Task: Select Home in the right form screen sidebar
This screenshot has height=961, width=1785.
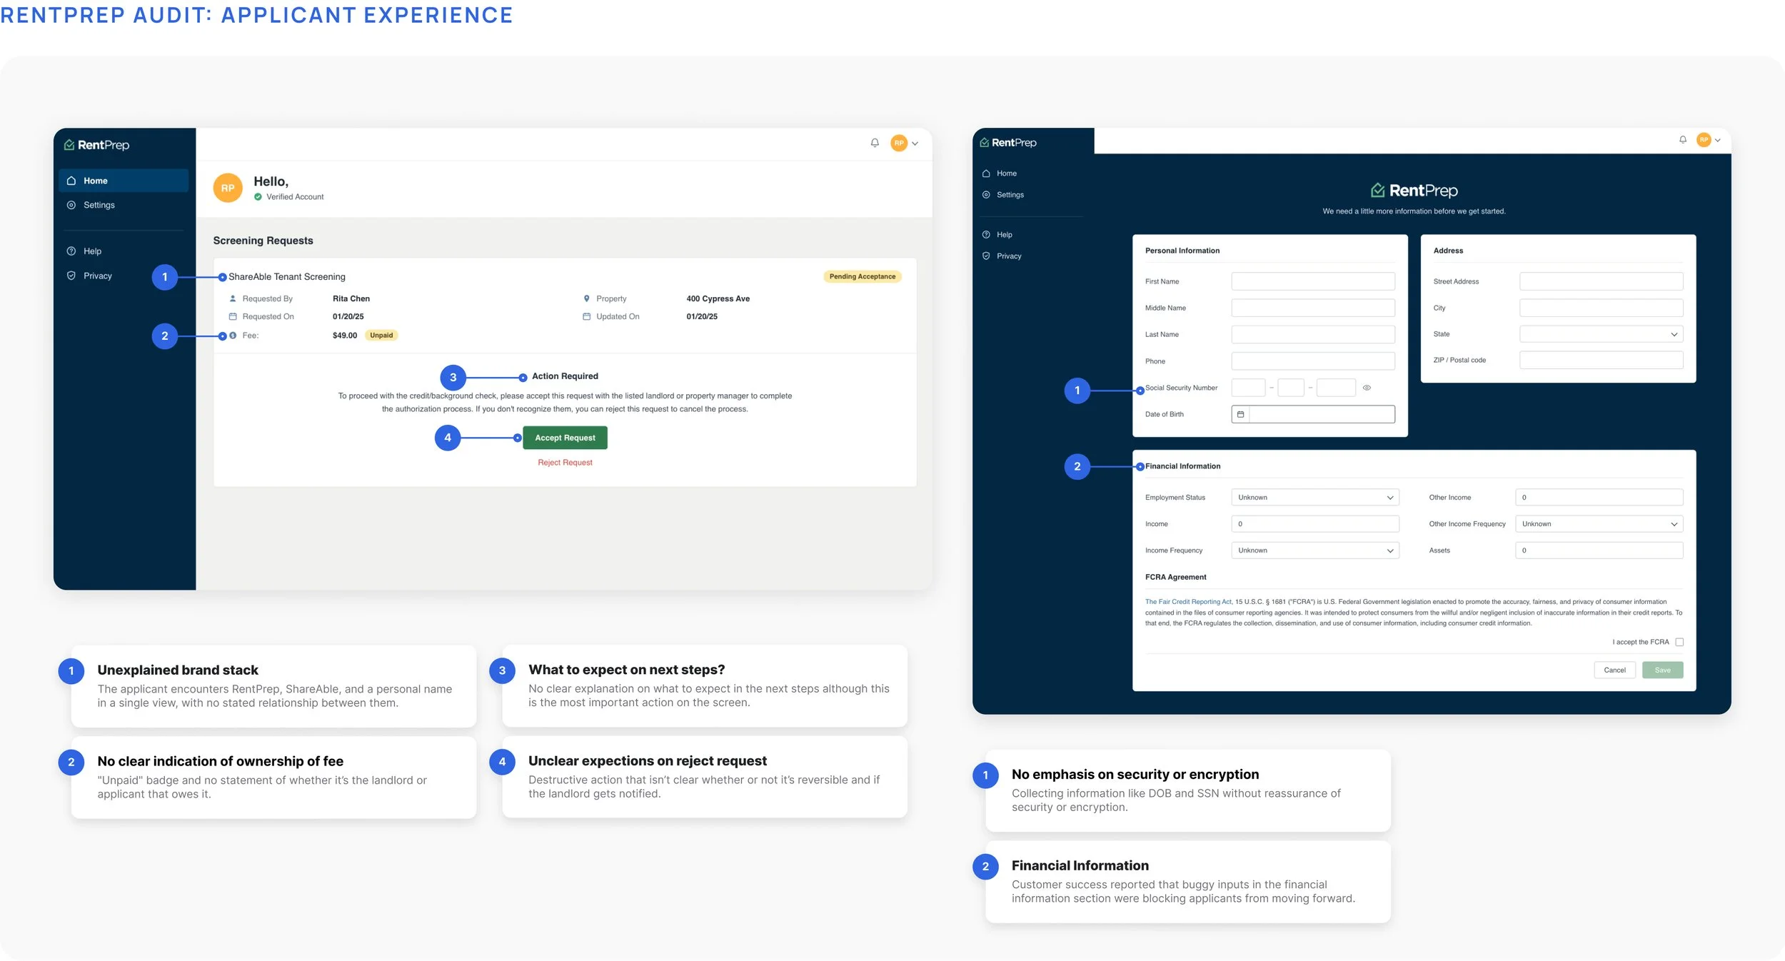Action: click(x=1006, y=173)
